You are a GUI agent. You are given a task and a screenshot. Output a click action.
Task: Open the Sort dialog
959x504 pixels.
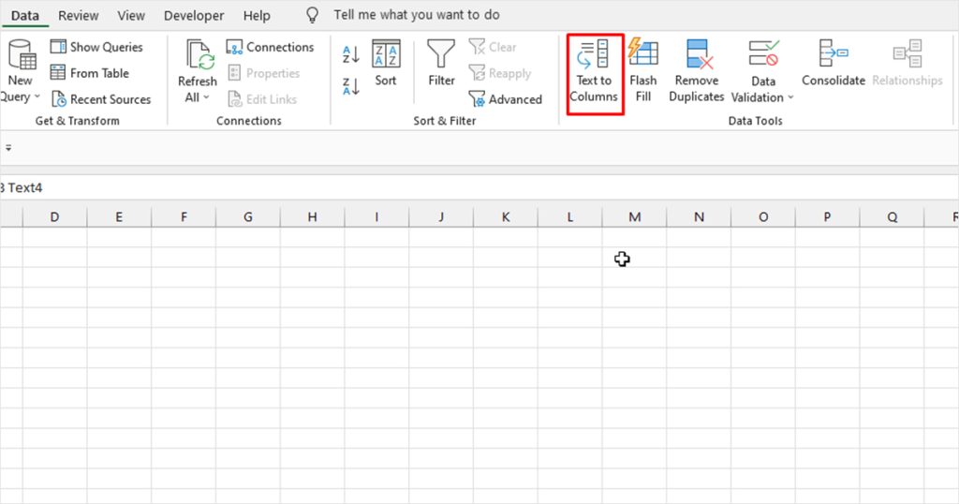coord(386,64)
